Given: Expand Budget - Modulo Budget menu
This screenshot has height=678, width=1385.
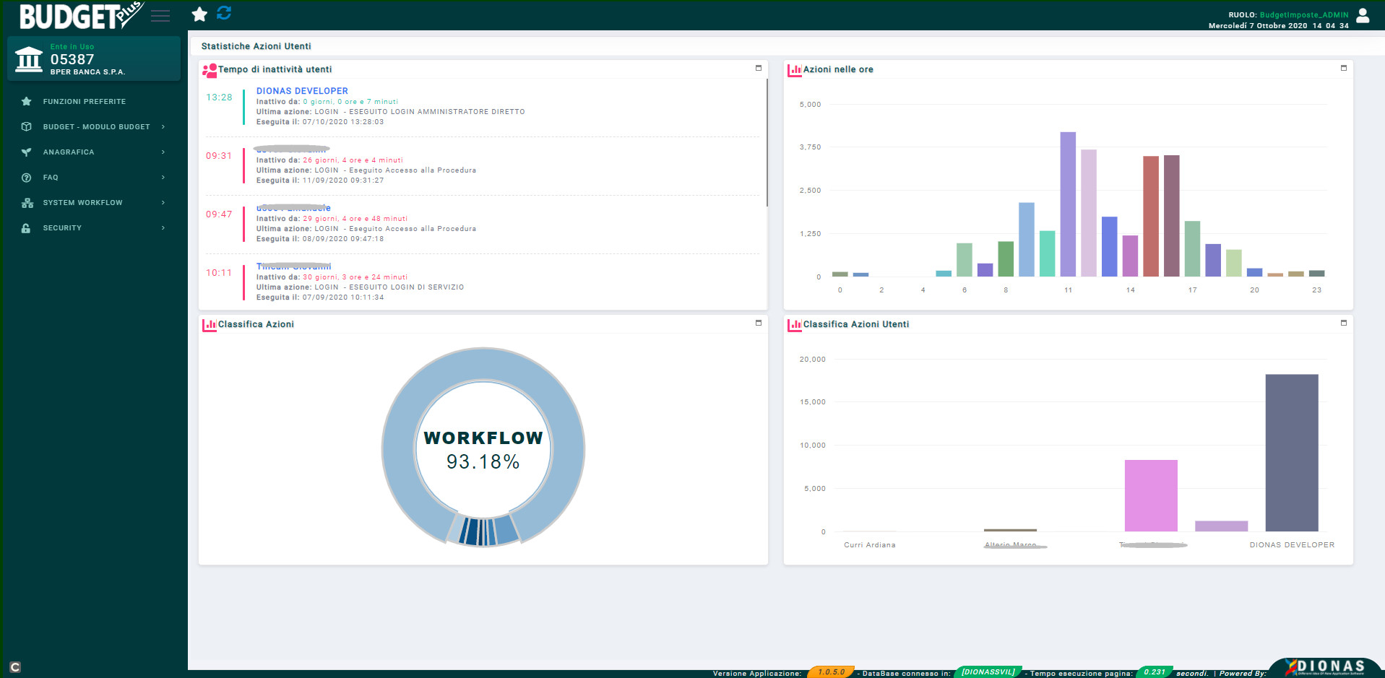Looking at the screenshot, I should tap(96, 127).
